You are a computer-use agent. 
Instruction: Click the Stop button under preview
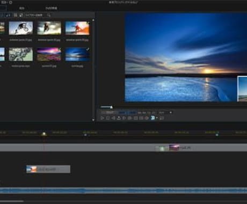point(108,118)
